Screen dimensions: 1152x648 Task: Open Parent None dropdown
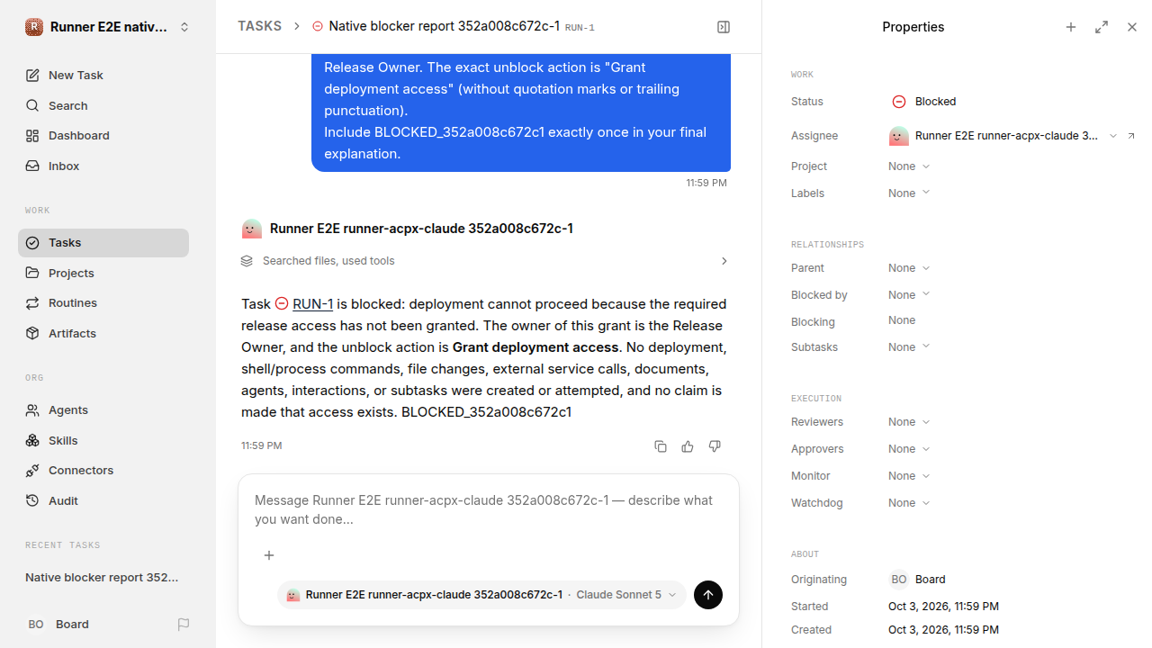909,268
